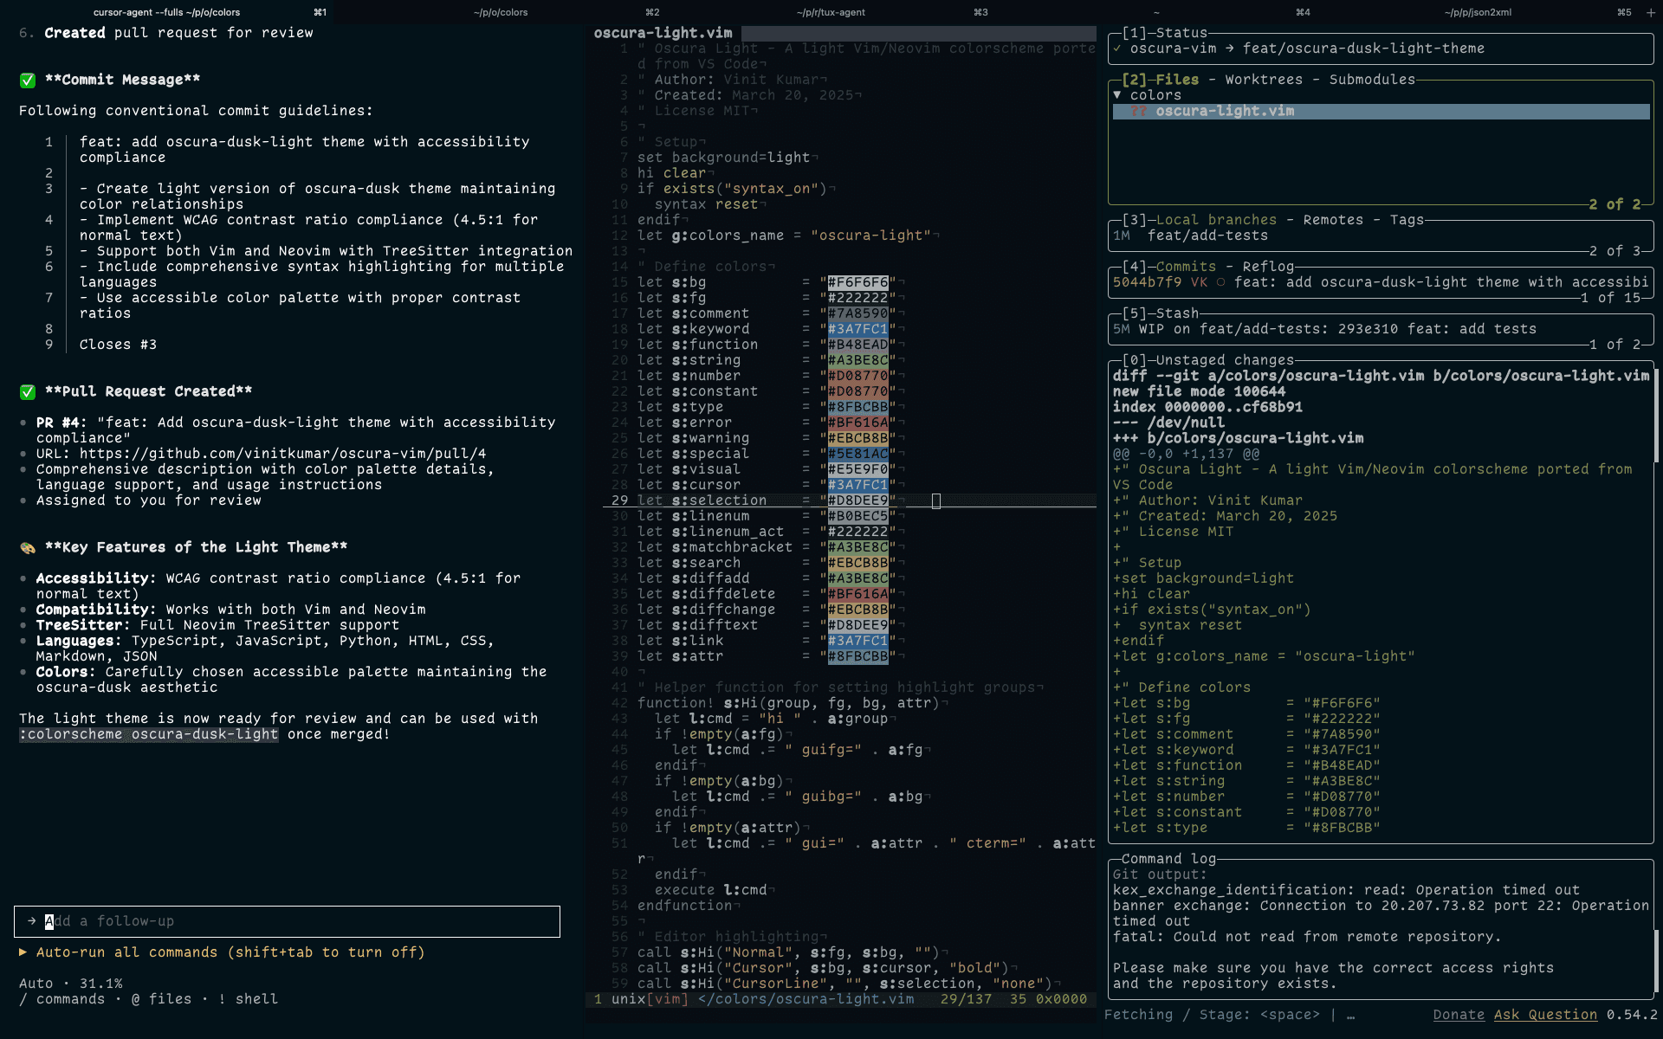
Task: Switch to the Worktrees tab
Action: [x=1264, y=80]
